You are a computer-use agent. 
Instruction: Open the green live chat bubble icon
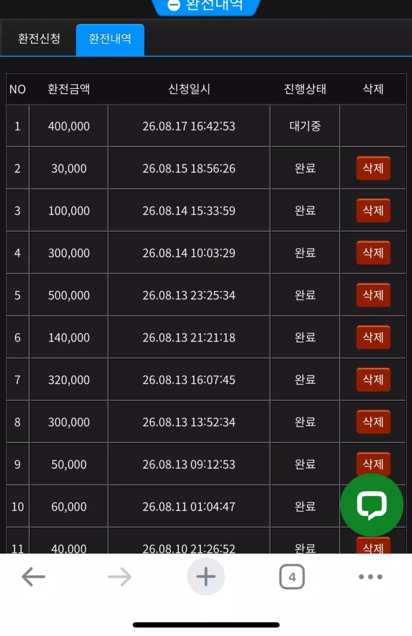point(372,505)
